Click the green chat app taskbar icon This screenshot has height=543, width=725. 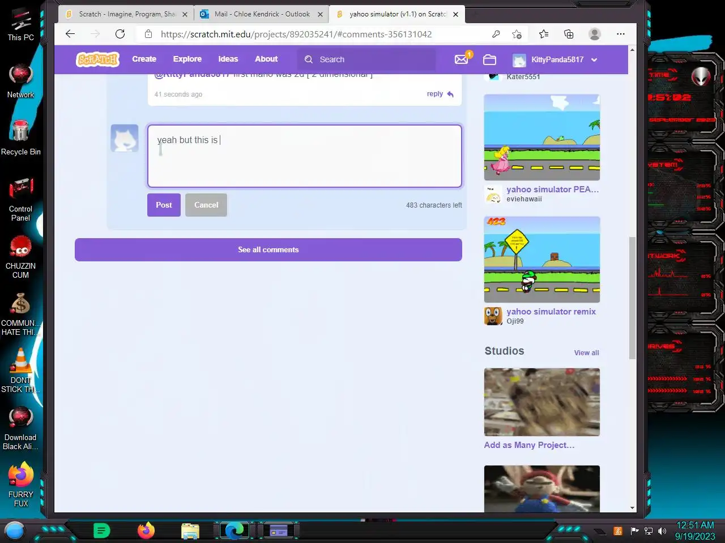101,531
